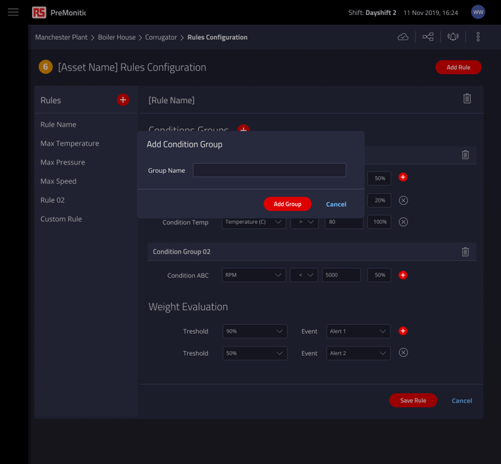The width and height of the screenshot is (501, 464).
Task: Open the Temperature (C) parameter dropdown
Action: click(254, 222)
